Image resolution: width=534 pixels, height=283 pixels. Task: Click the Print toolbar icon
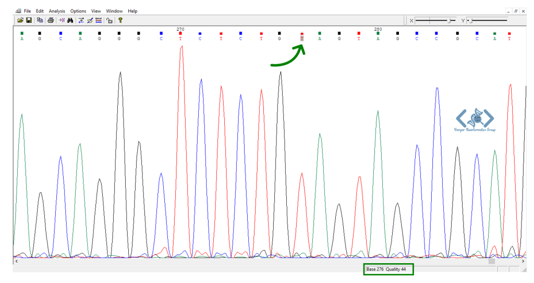[51, 20]
